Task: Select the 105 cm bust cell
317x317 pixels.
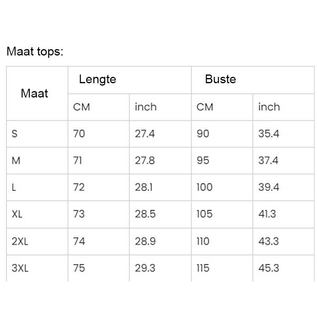Action: click(204, 214)
